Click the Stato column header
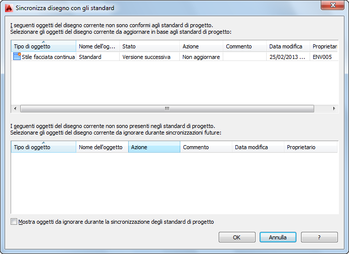The width and height of the screenshot is (349, 254). [x=149, y=46]
